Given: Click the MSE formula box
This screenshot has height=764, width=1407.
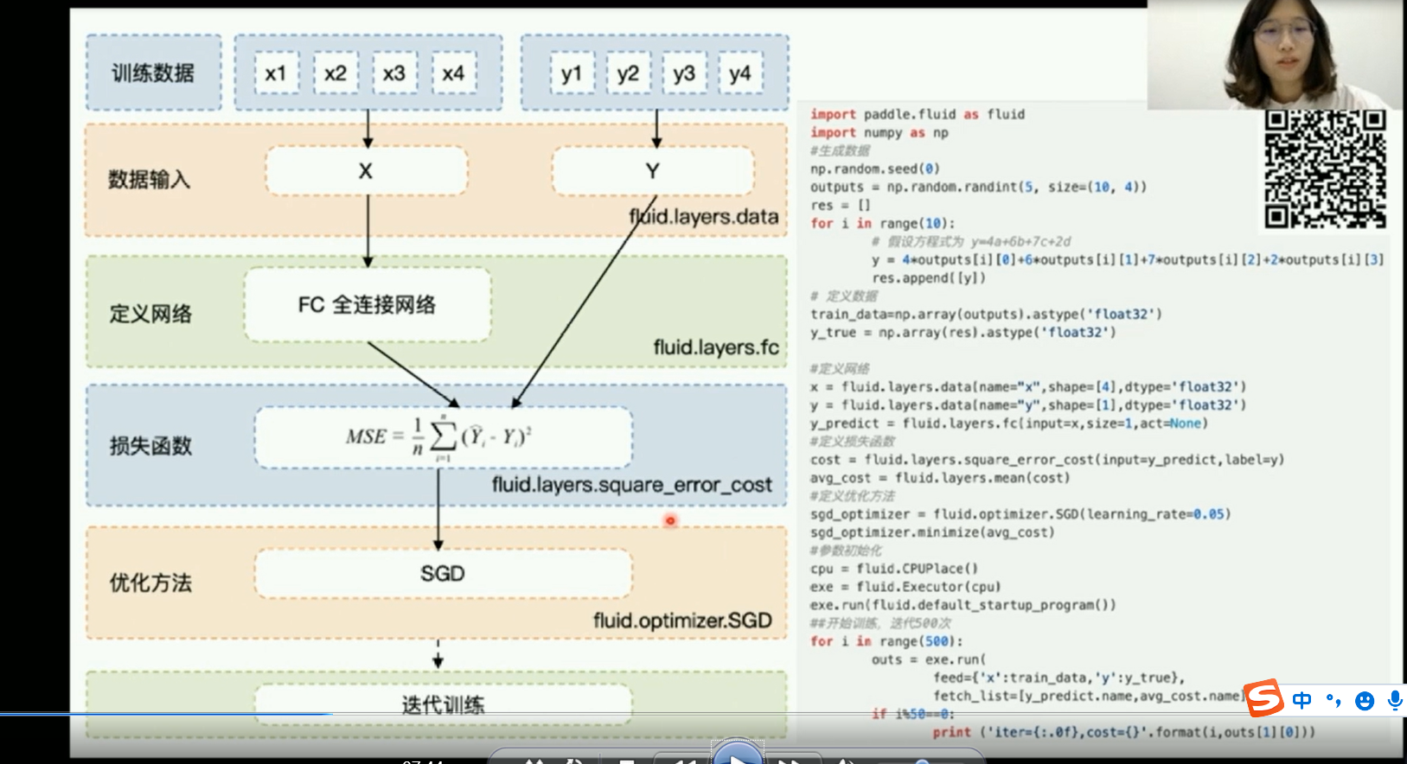Looking at the screenshot, I should pos(443,437).
